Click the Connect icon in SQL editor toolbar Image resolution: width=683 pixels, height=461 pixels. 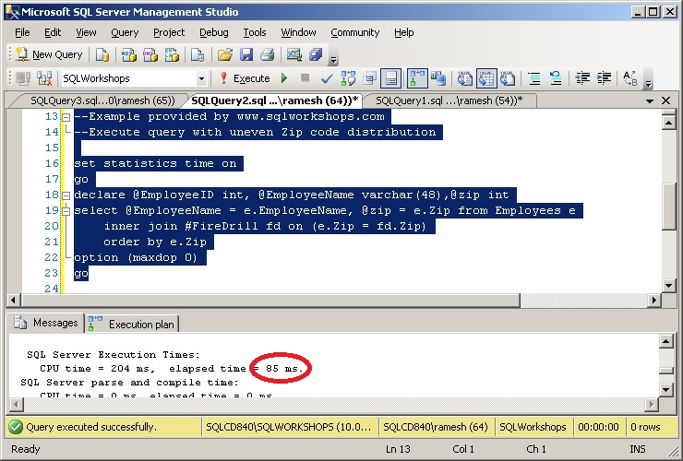[x=23, y=78]
